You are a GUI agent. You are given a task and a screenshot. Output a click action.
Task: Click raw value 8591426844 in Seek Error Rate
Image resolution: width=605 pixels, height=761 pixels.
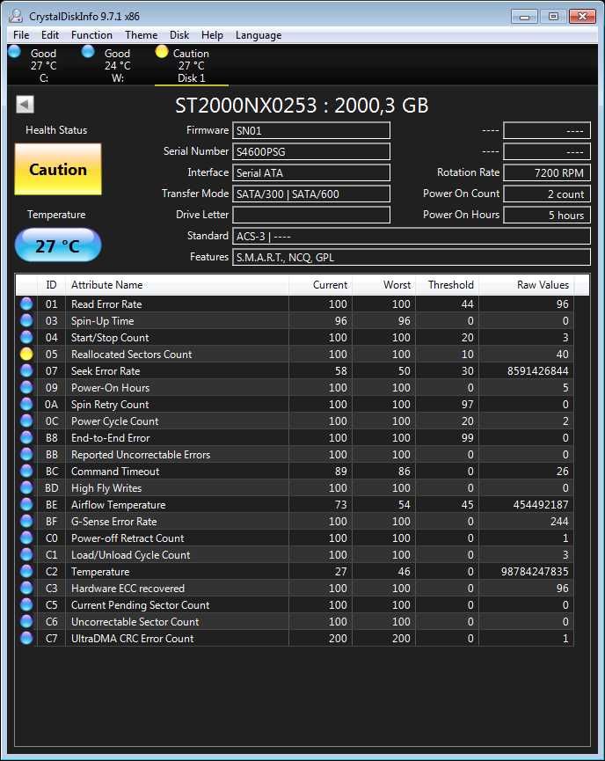(537, 370)
